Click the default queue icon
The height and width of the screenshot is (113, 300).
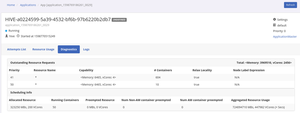coord(274,25)
